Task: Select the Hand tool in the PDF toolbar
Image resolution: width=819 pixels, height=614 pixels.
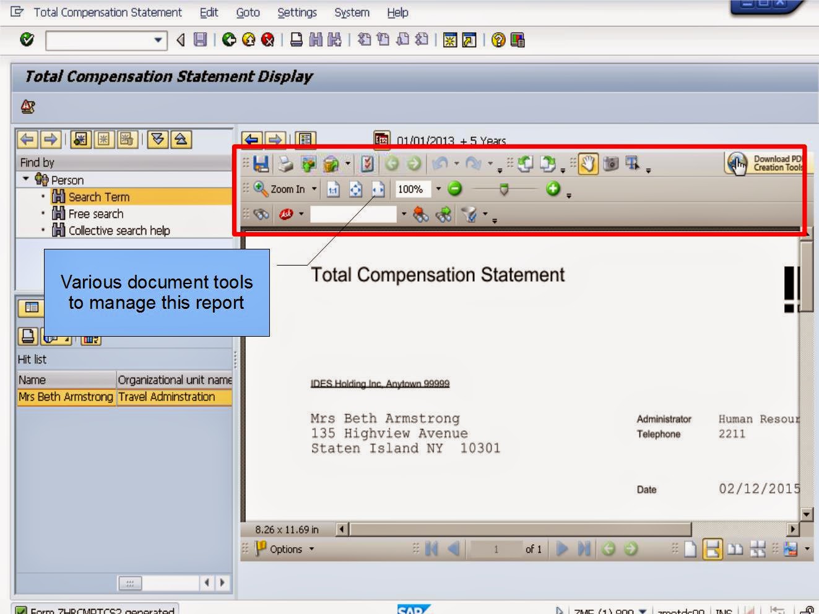Action: coord(587,163)
